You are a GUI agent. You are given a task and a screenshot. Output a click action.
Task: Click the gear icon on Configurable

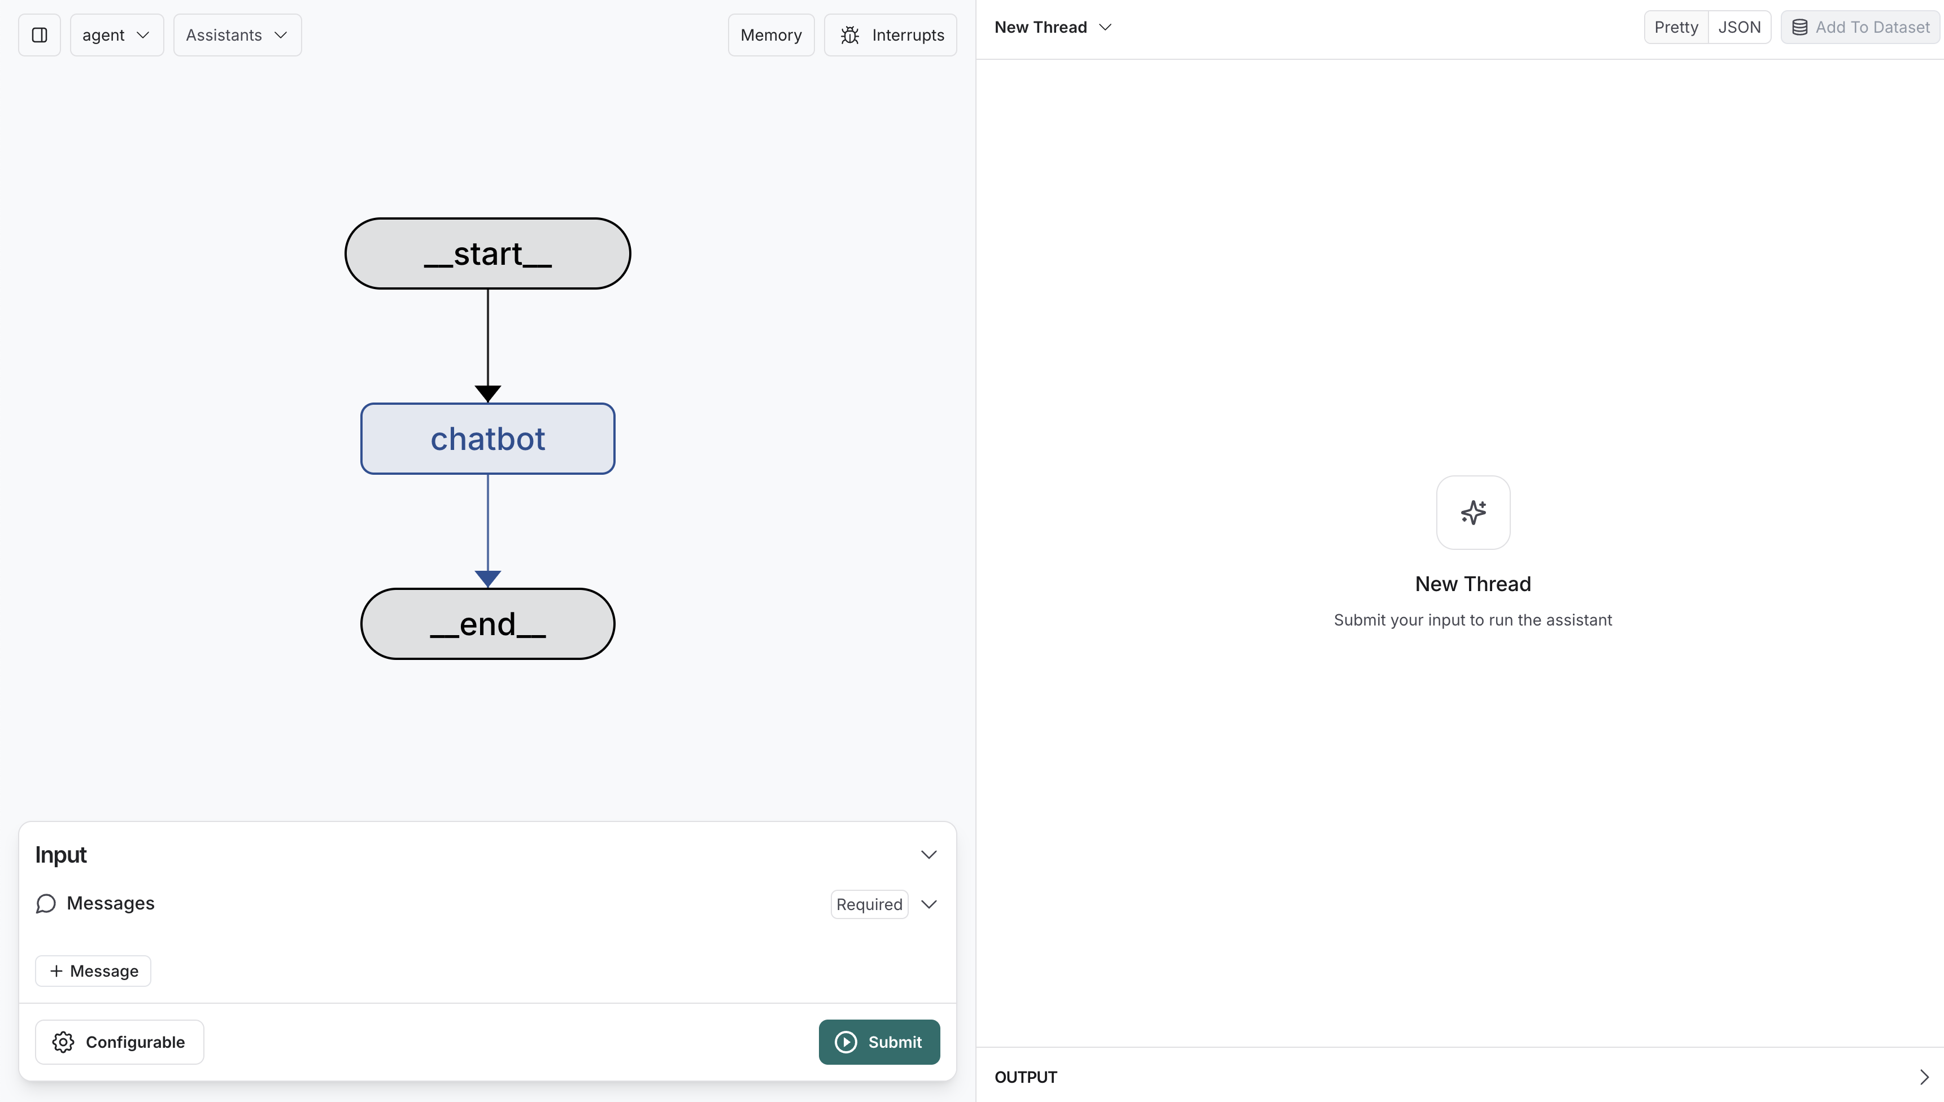coord(63,1042)
